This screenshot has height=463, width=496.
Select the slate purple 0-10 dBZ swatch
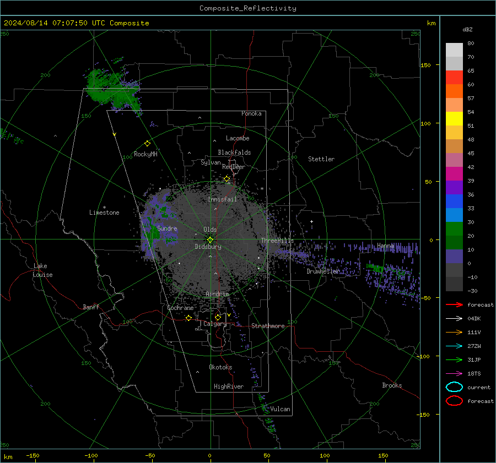click(454, 257)
